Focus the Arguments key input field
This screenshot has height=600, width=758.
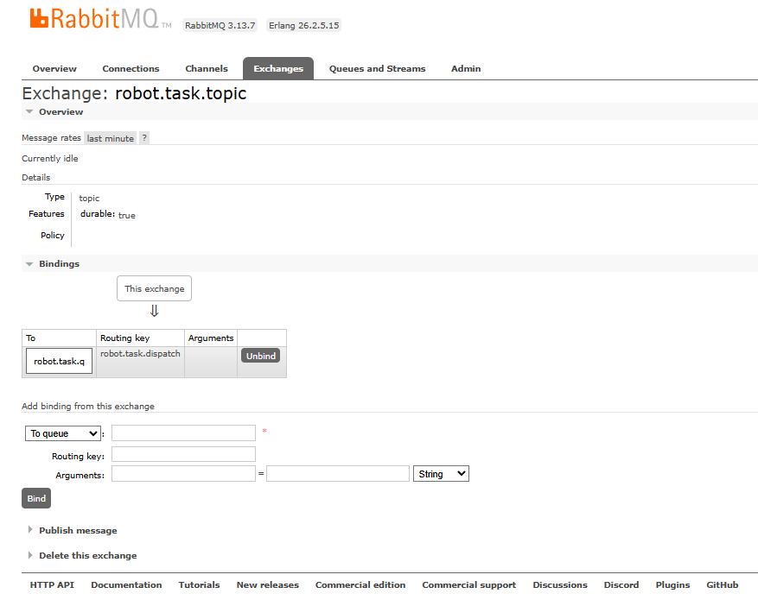click(184, 474)
